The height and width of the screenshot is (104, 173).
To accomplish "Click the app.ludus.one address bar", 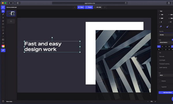I will (90, 3).
